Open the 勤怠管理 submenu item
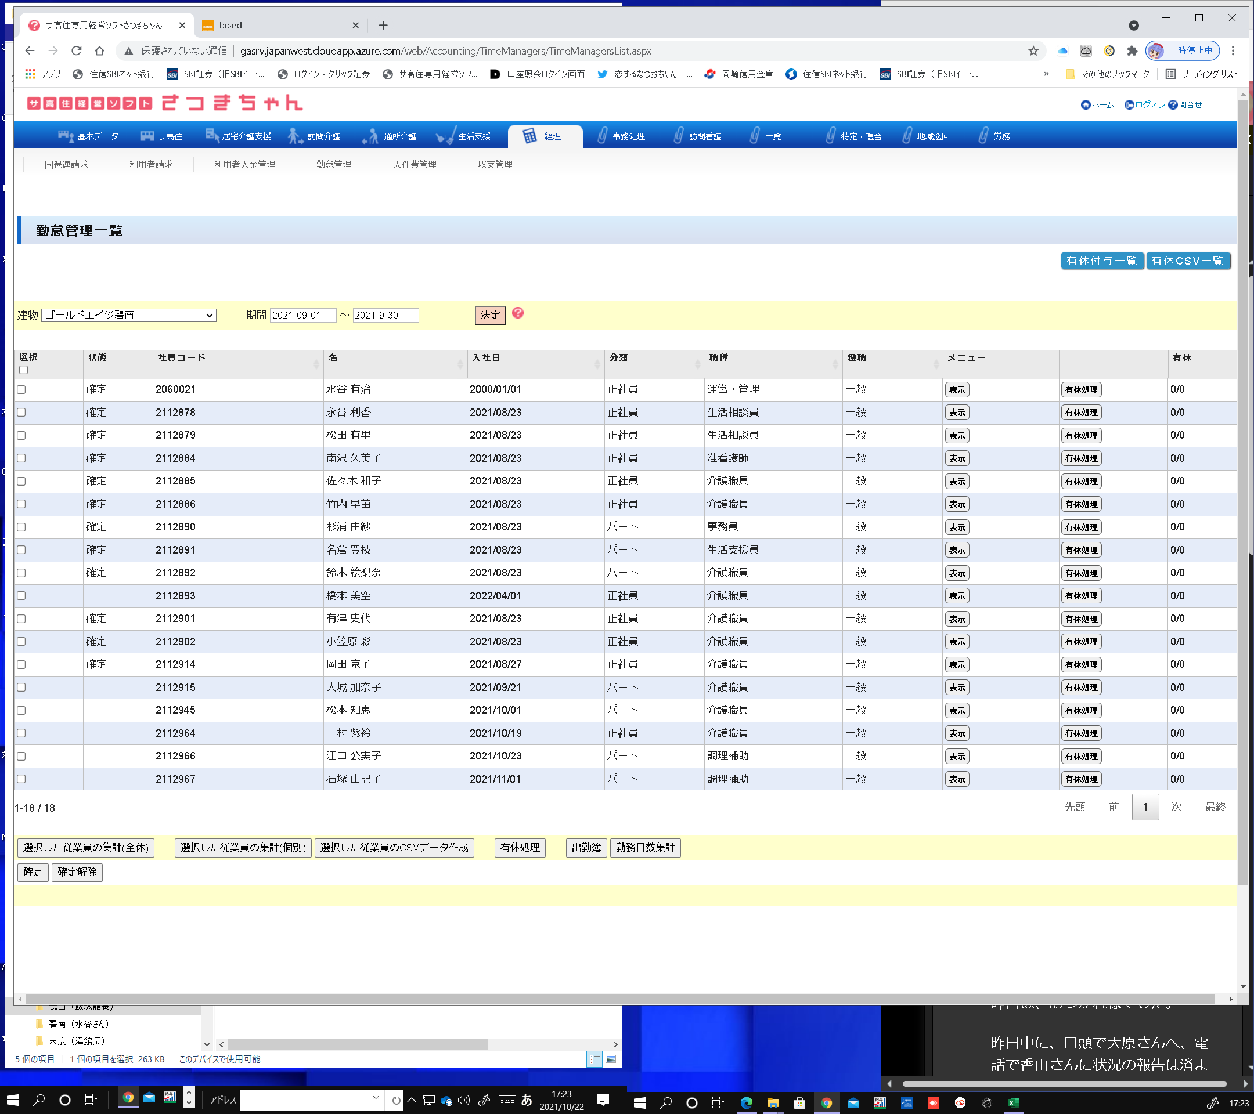Viewport: 1254px width, 1114px height. tap(333, 164)
